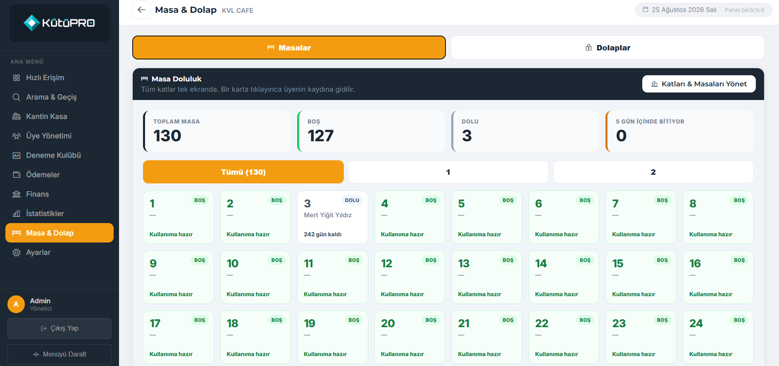Switch to the Masalar tab
779x366 pixels.
[289, 48]
